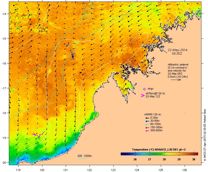The image size is (208, 172).
Task: Click the red 150-300m legend arrow
Action: [x=147, y=128]
